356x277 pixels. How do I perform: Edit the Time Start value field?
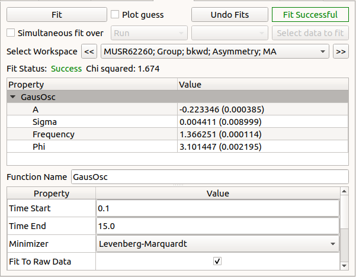pos(217,208)
